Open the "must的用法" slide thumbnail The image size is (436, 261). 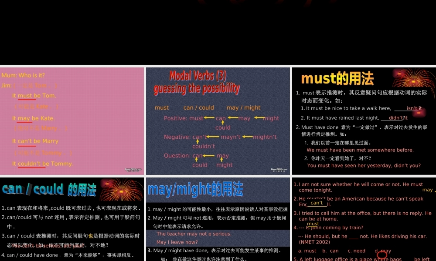coord(364,121)
